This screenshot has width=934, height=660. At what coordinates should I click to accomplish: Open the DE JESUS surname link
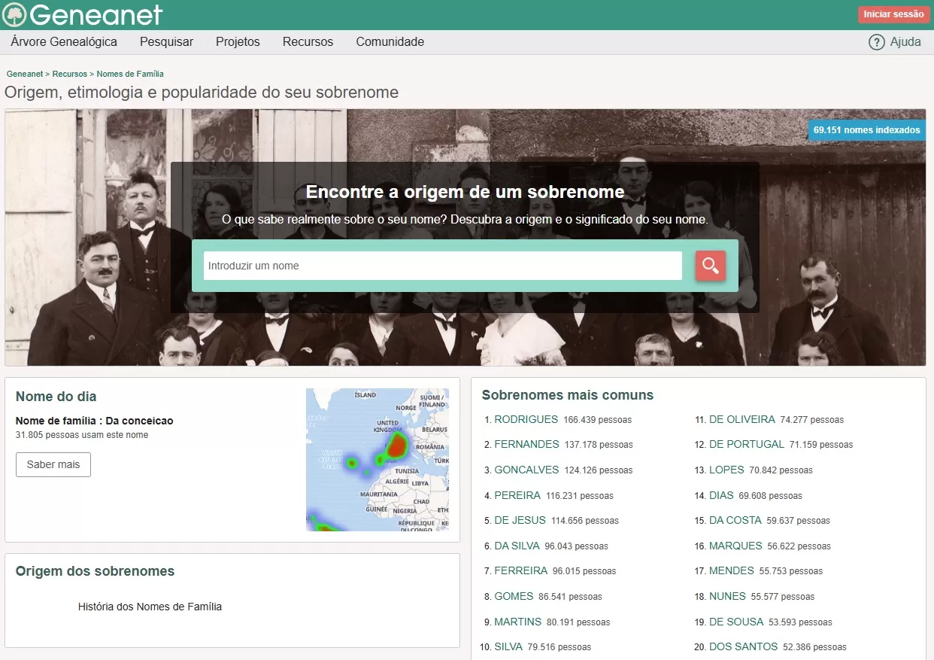pos(520,520)
